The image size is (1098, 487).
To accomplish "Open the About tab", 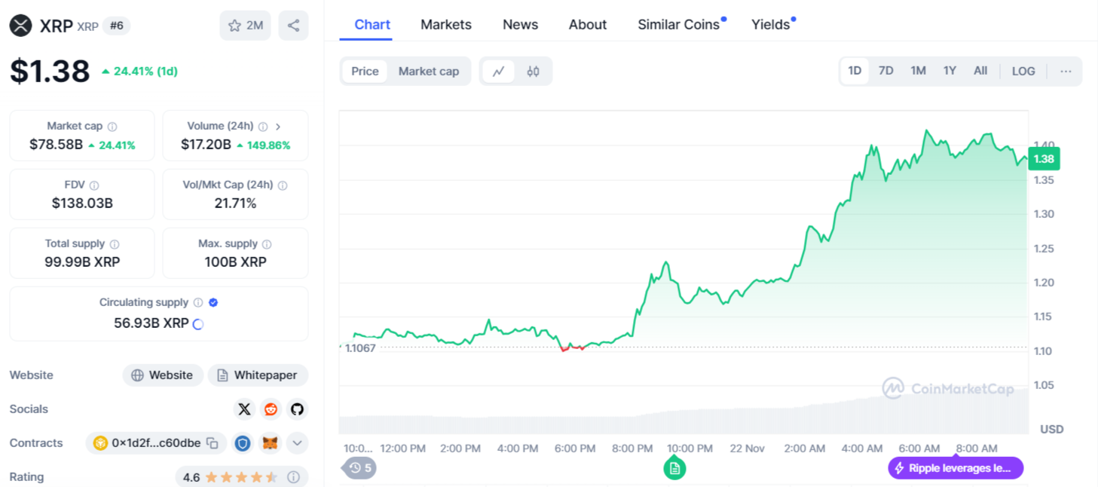I will tap(588, 25).
